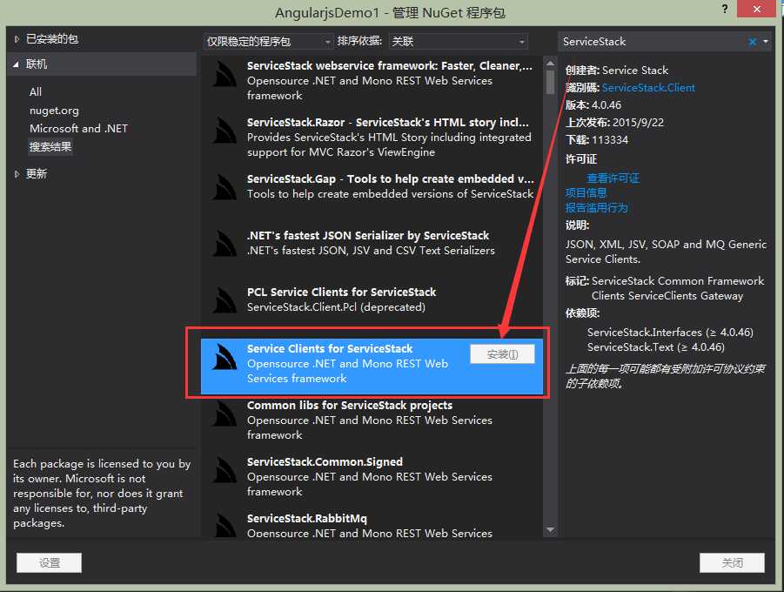Open the 排序依据 关联 sort dropdown

tap(459, 42)
